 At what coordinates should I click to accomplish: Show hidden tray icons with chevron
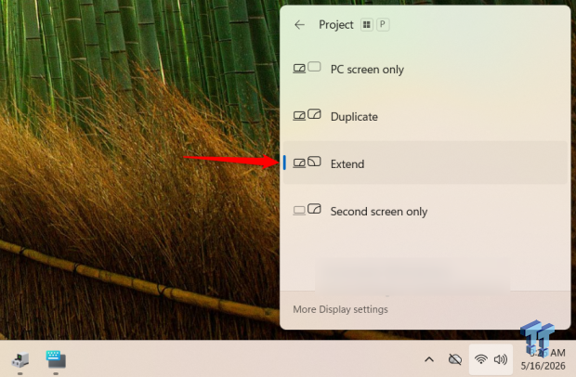pos(429,359)
